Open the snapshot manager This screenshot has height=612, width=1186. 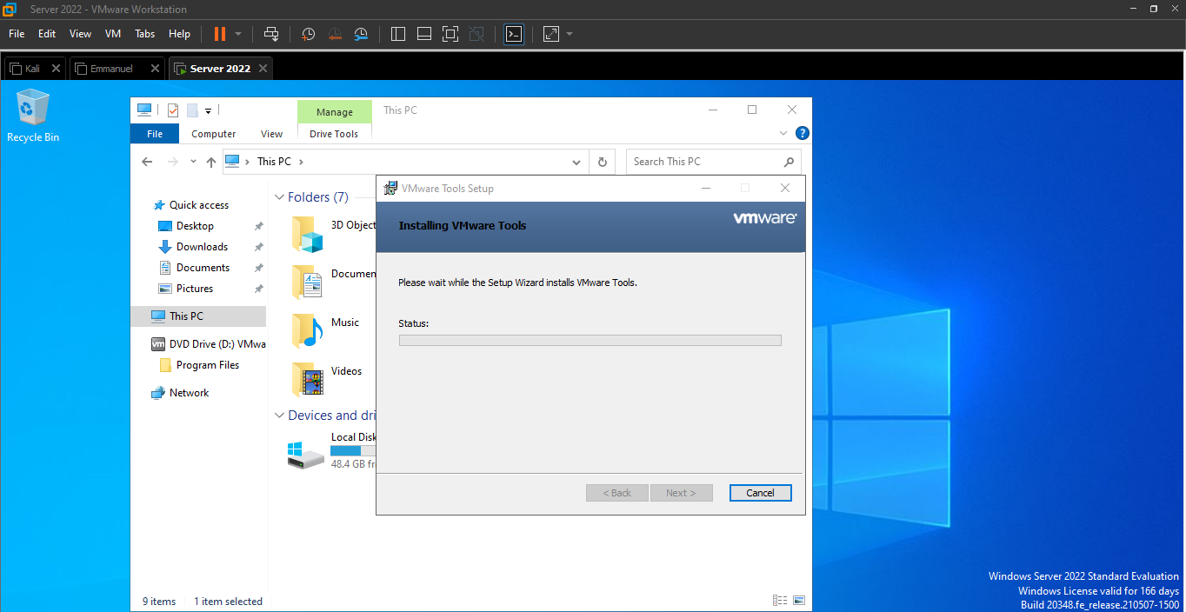[x=361, y=34]
